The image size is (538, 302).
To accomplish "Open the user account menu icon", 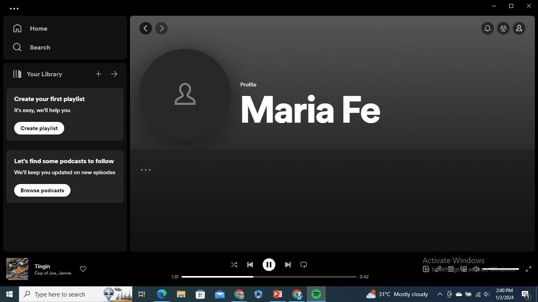I will [x=519, y=28].
